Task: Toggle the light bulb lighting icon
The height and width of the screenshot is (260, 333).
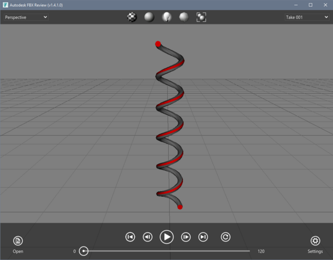Action: pyautogui.click(x=166, y=17)
